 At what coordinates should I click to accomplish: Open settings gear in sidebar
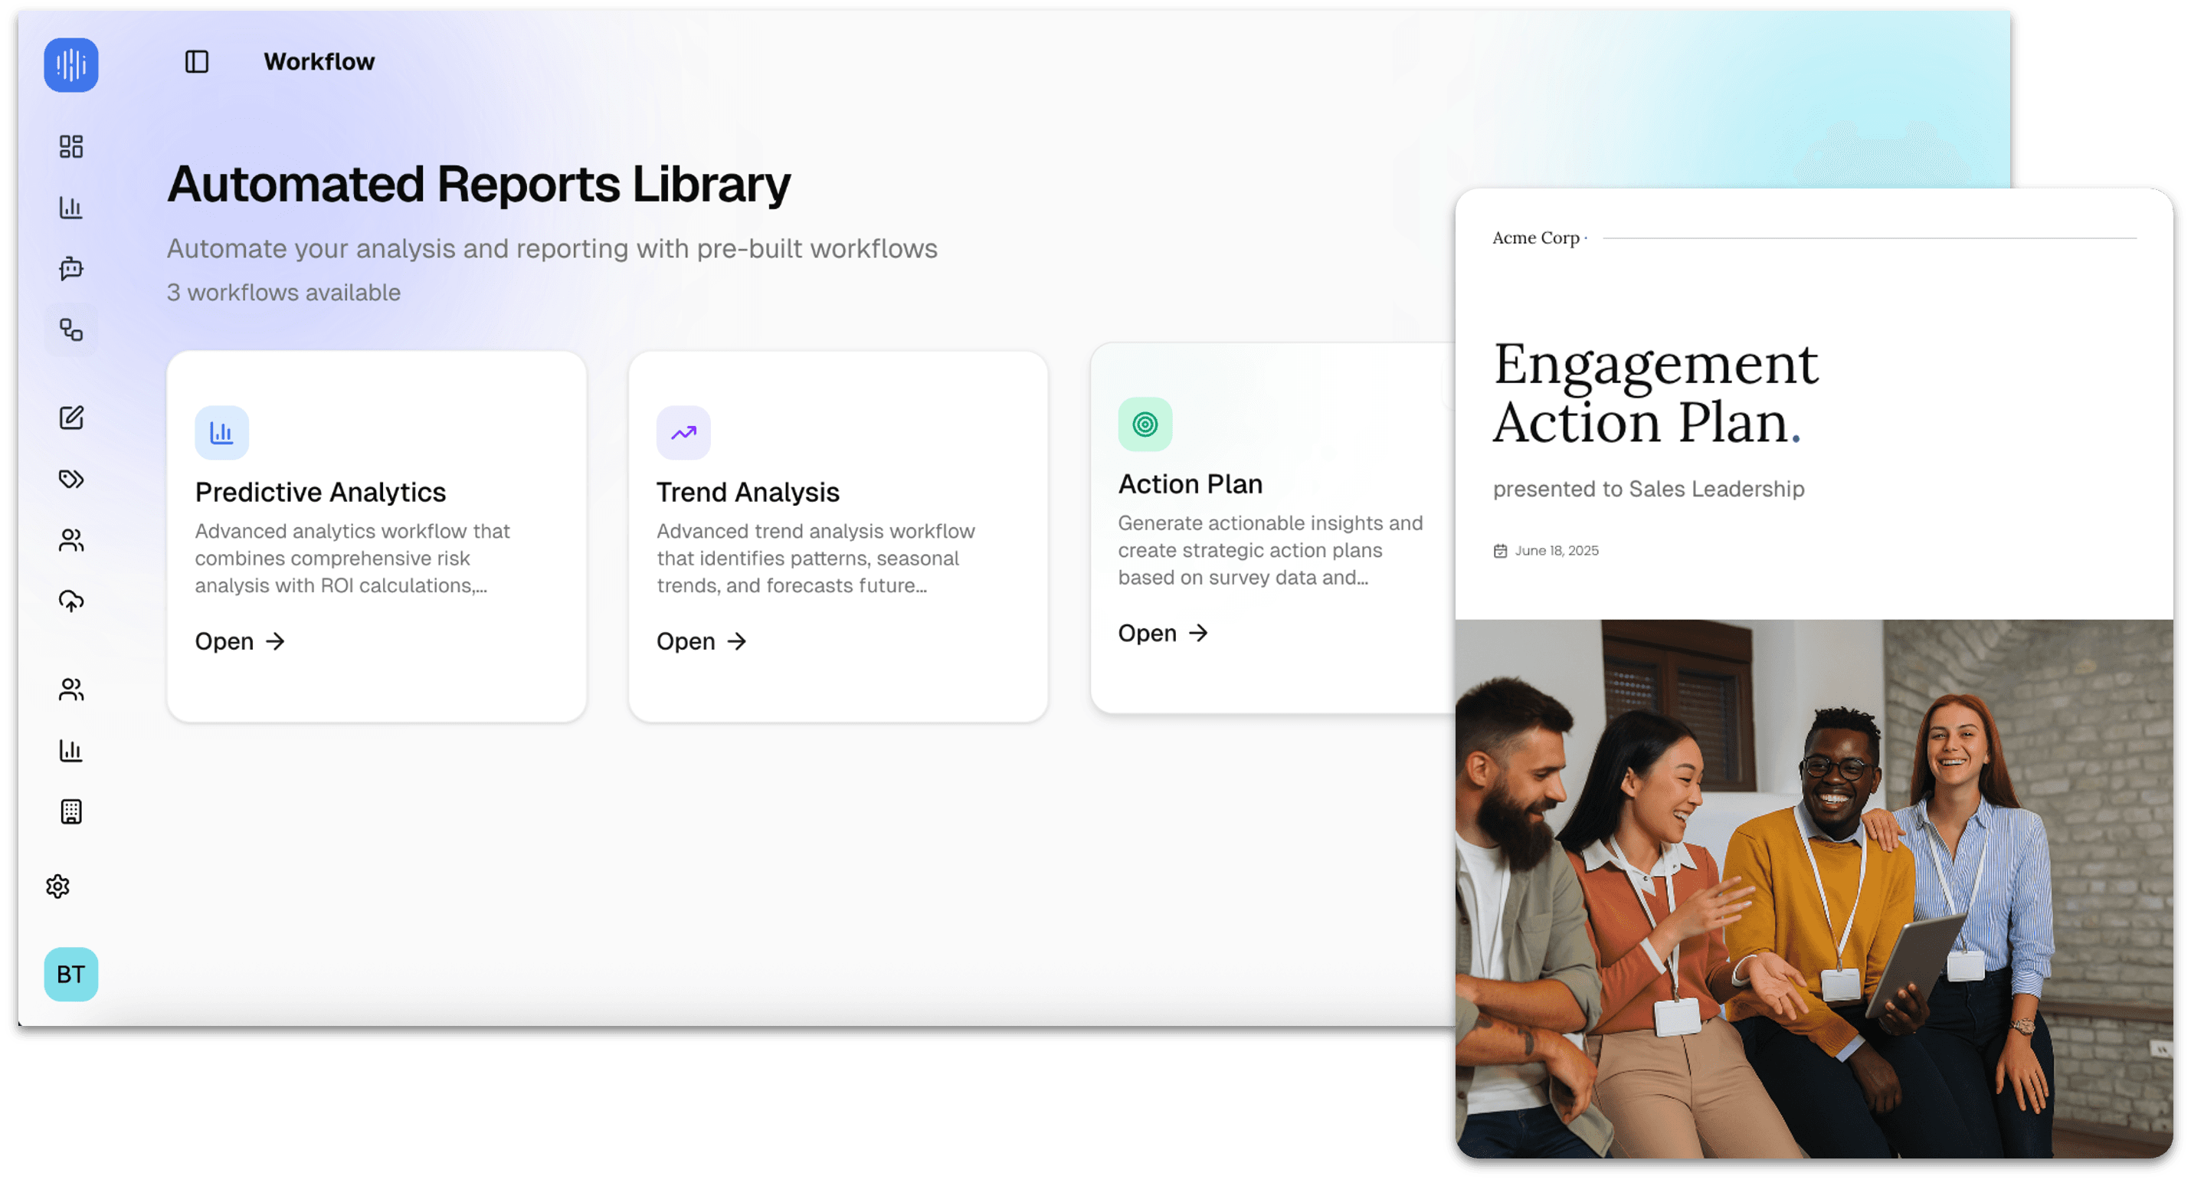pyautogui.click(x=57, y=886)
